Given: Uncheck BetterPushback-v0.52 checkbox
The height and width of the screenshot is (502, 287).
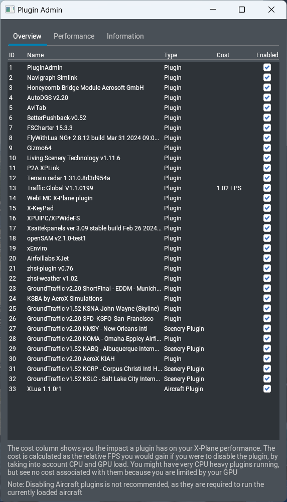Looking at the screenshot, I should click(x=267, y=117).
